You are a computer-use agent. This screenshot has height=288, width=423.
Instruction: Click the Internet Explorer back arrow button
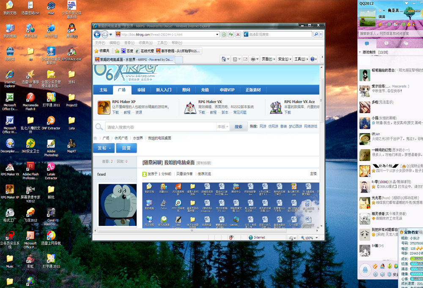click(x=97, y=34)
